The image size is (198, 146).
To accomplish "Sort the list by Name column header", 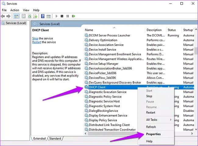I will tap(89, 30).
